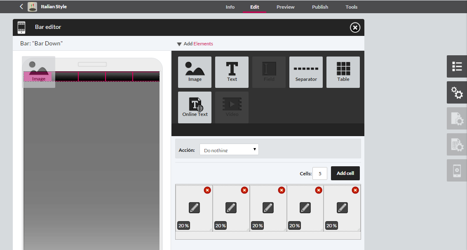Open the Acción dropdown
Viewport: 467px width, 250px height.
[229, 150]
